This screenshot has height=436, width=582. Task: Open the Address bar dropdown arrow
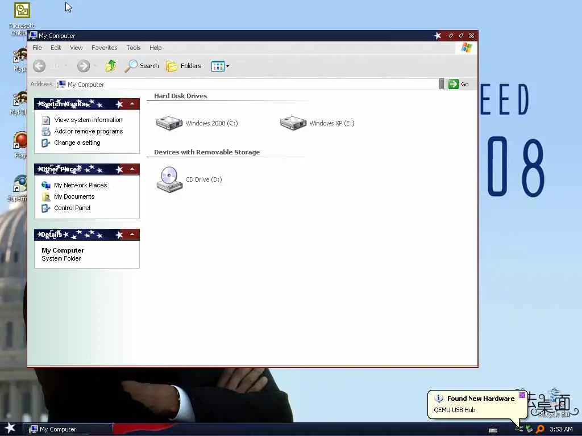pyautogui.click(x=441, y=84)
